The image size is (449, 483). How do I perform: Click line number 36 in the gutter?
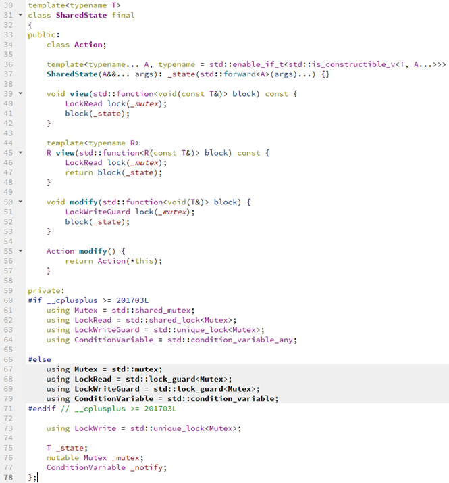pos(8,64)
